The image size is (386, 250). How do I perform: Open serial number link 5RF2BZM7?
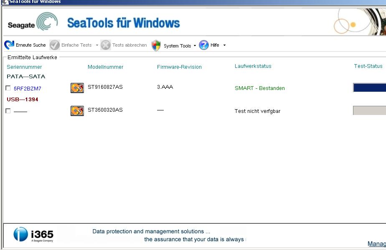pos(27,88)
